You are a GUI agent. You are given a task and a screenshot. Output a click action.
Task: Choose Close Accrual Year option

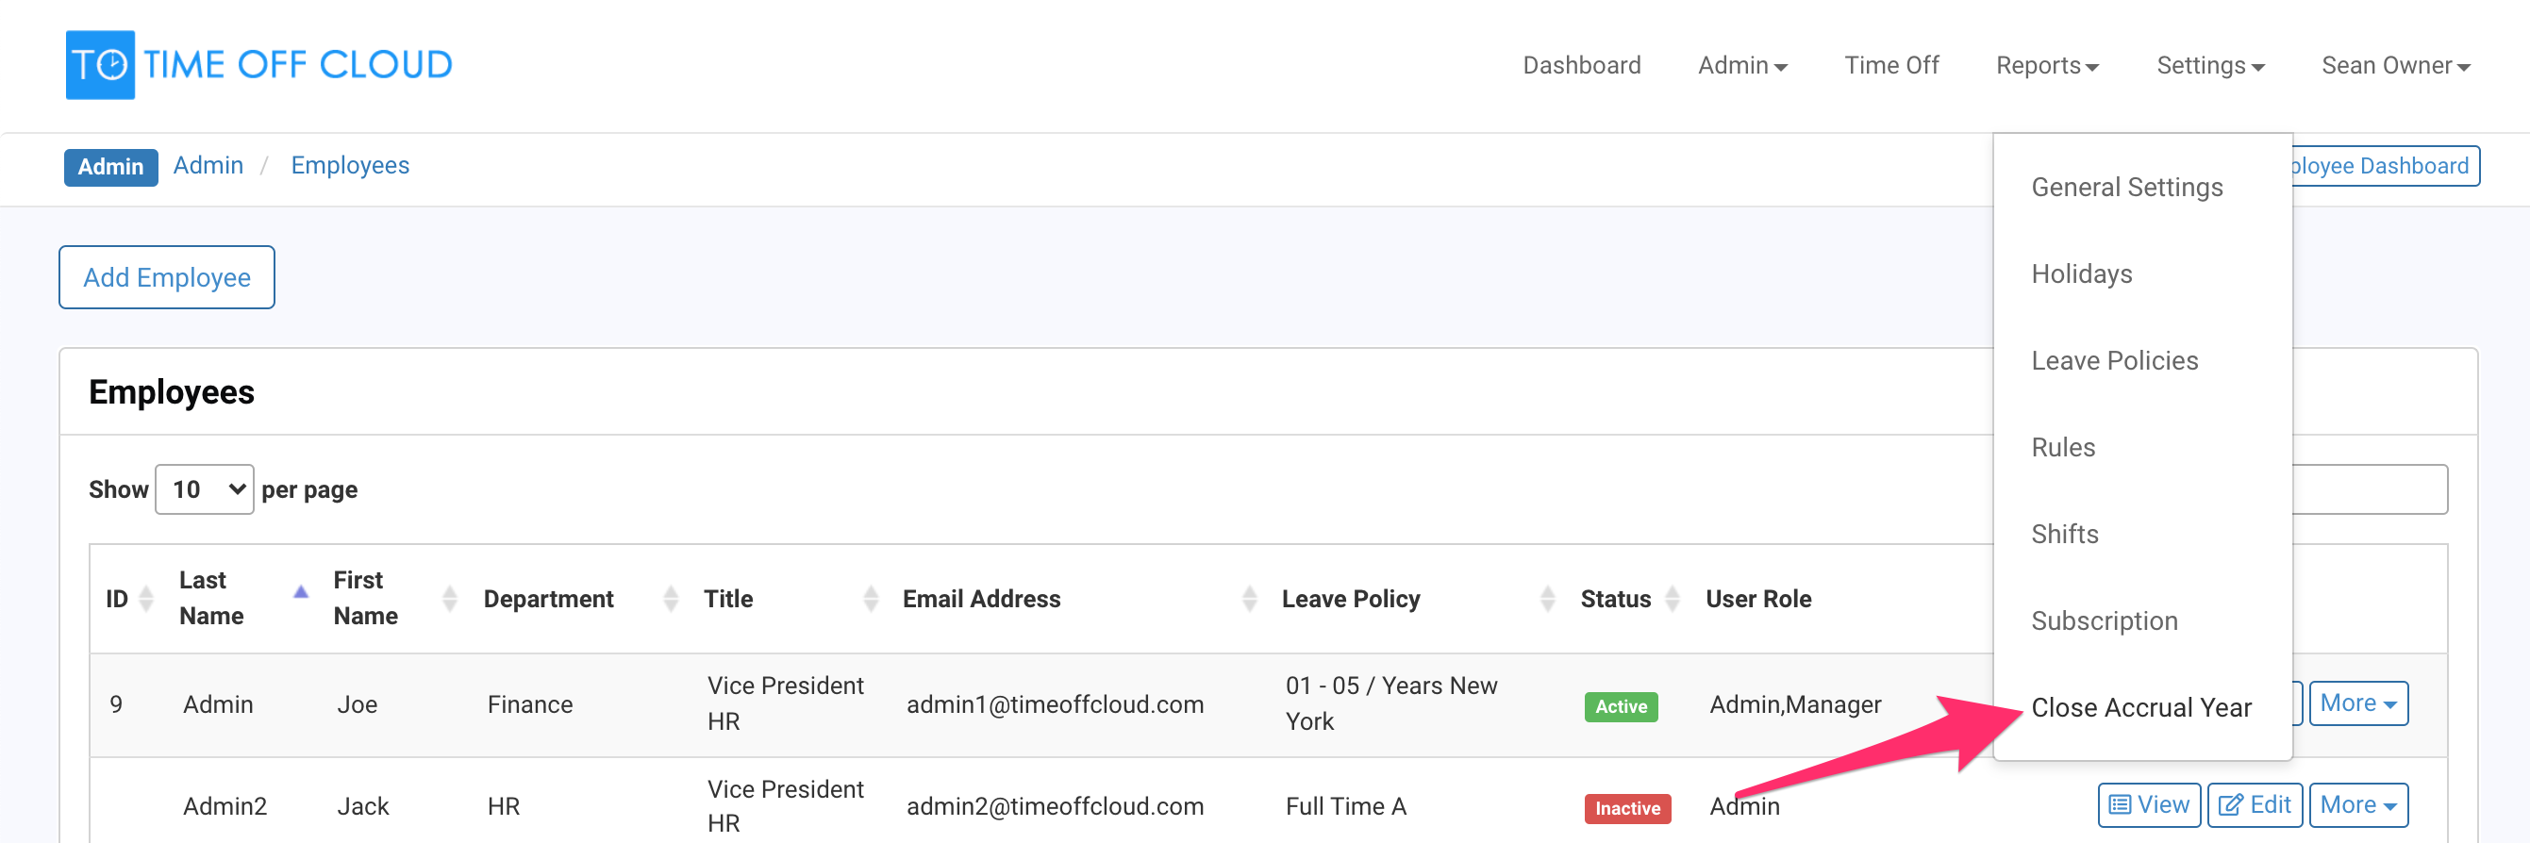click(x=2142, y=707)
